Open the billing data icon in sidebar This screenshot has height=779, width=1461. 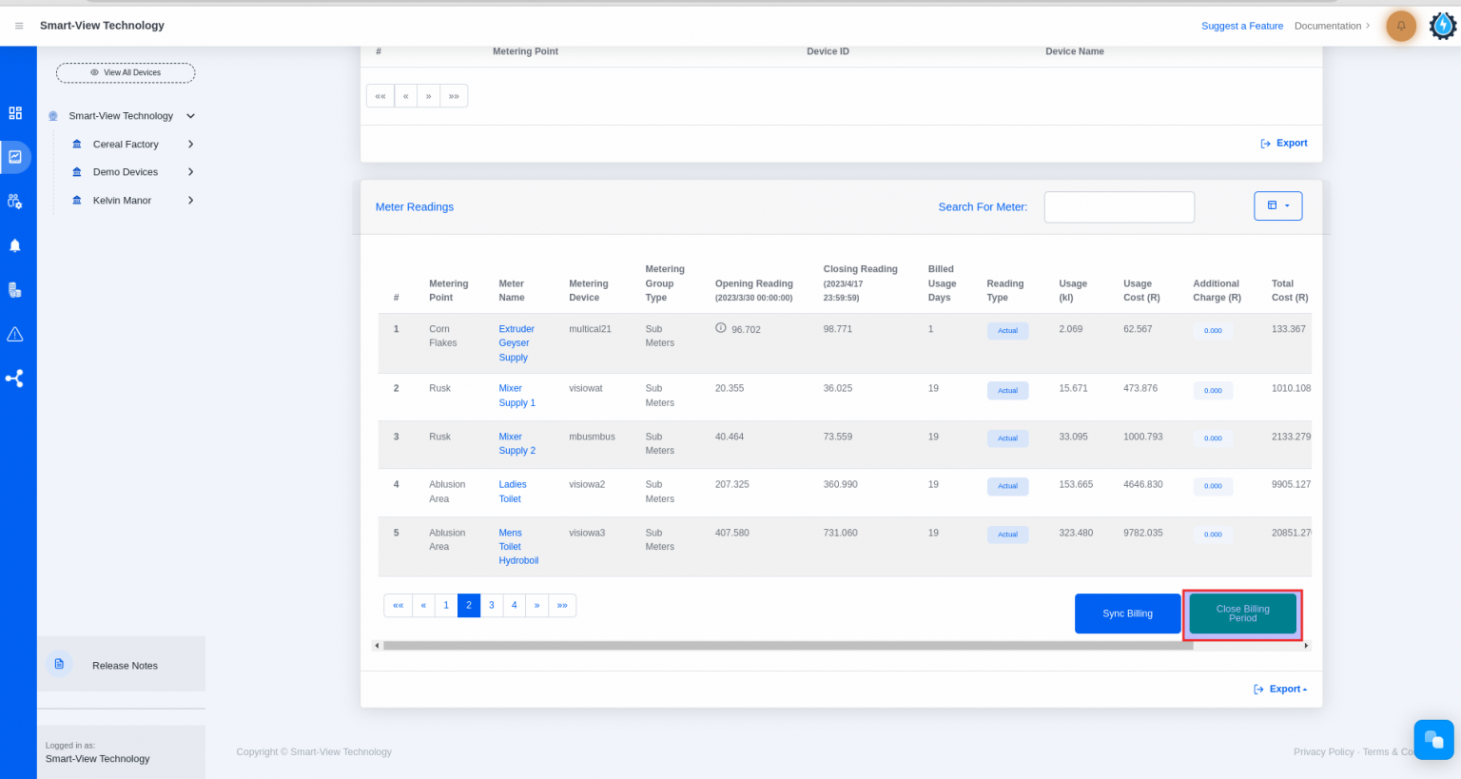pos(15,289)
